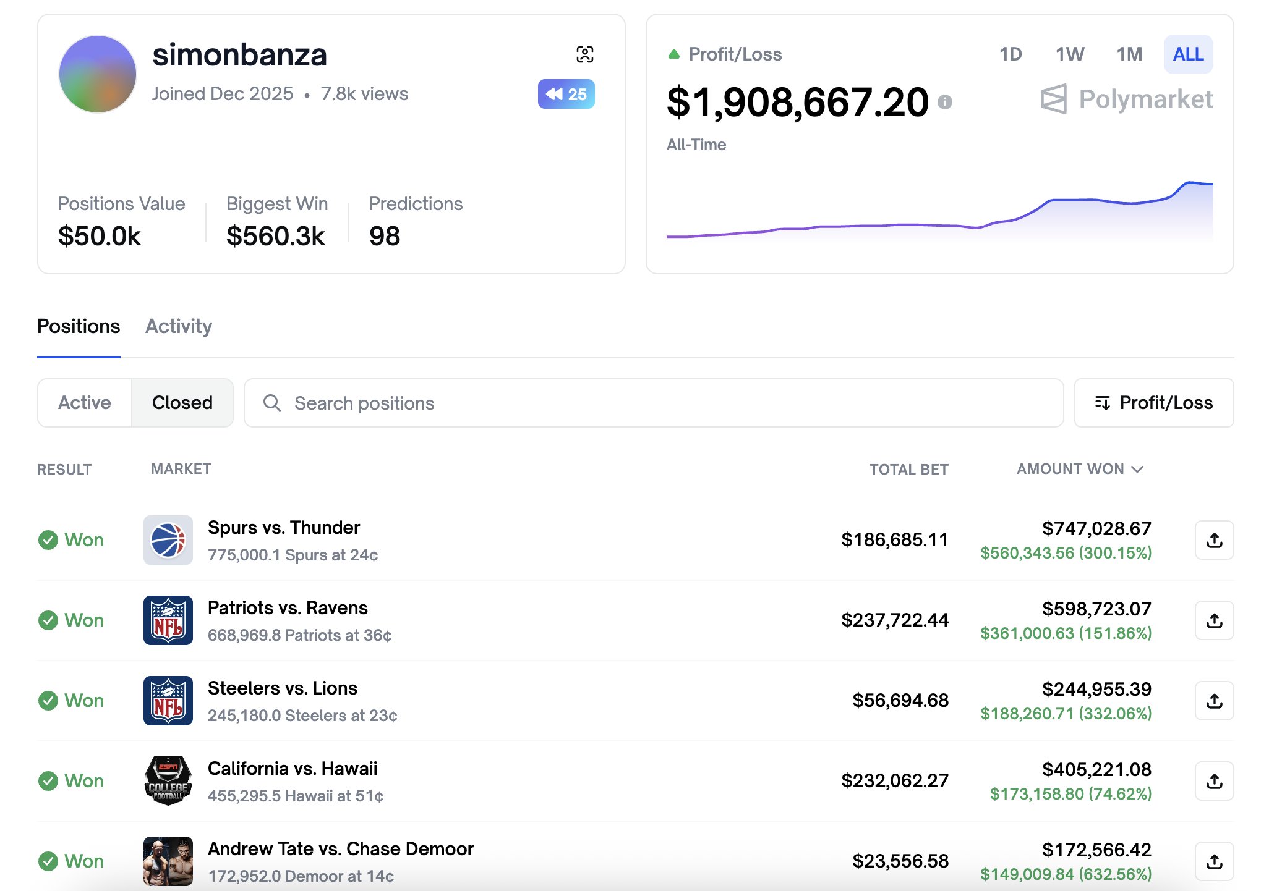1269x891 pixels.
Task: Set chart range to 1W
Action: [1069, 54]
